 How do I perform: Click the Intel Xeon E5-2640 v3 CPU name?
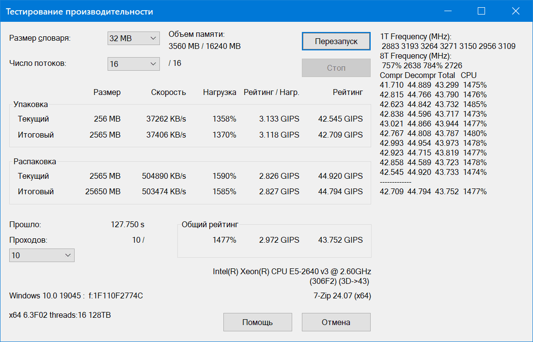pyautogui.click(x=292, y=272)
